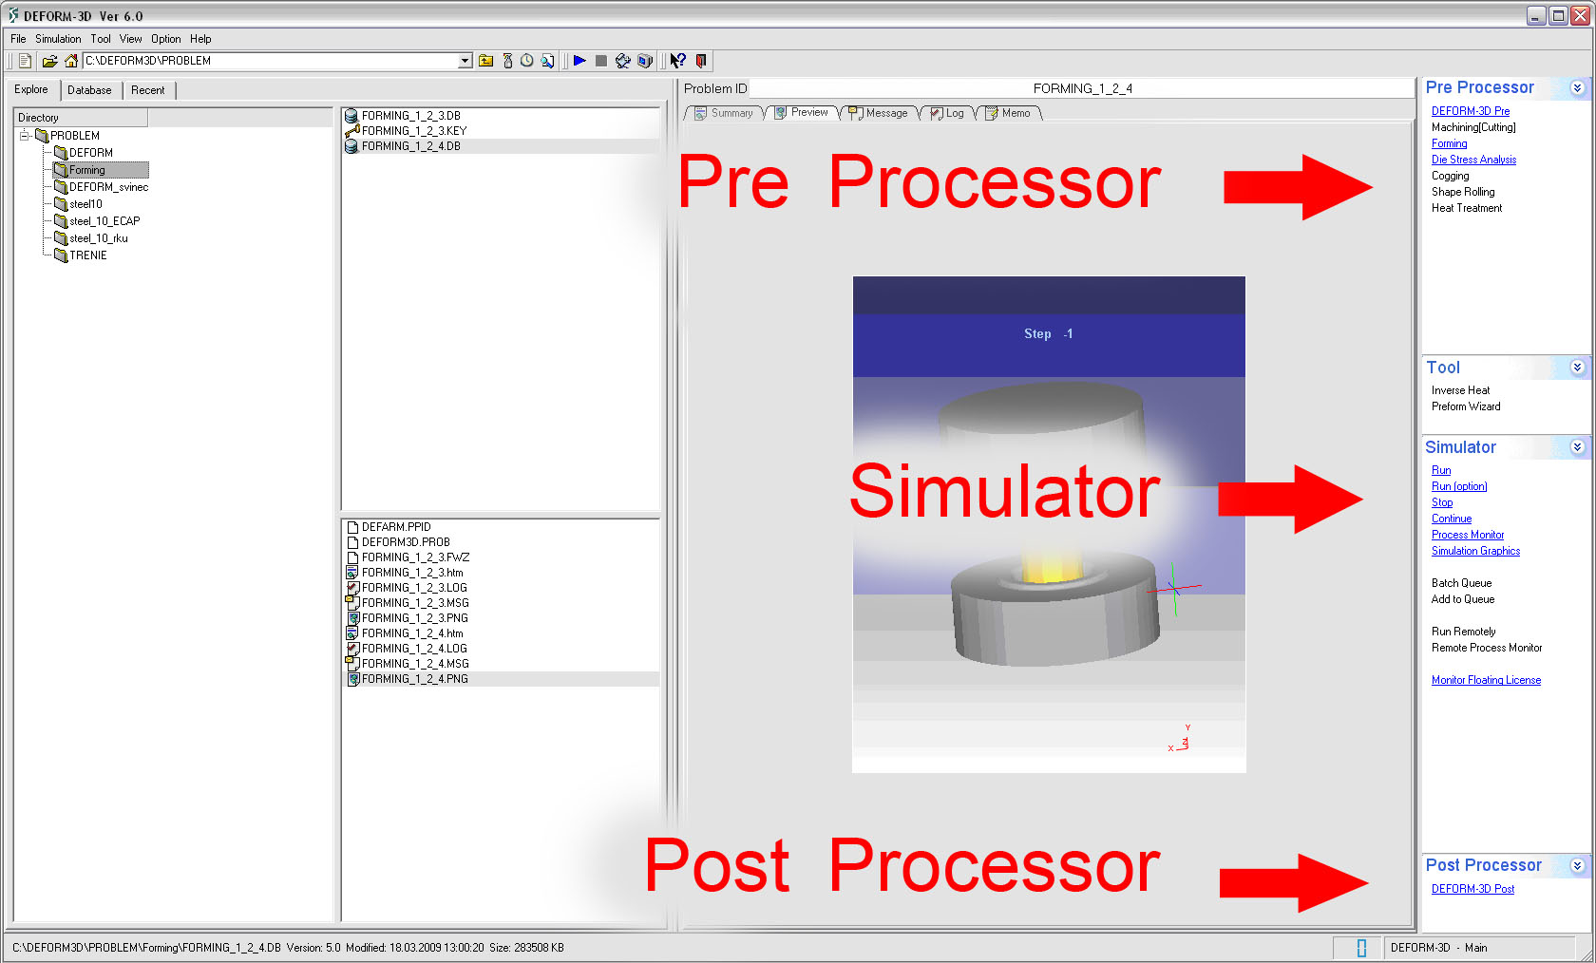Select the DEFORM3D.PROB file
Viewport: 1596px width, 963px height.
[x=398, y=542]
